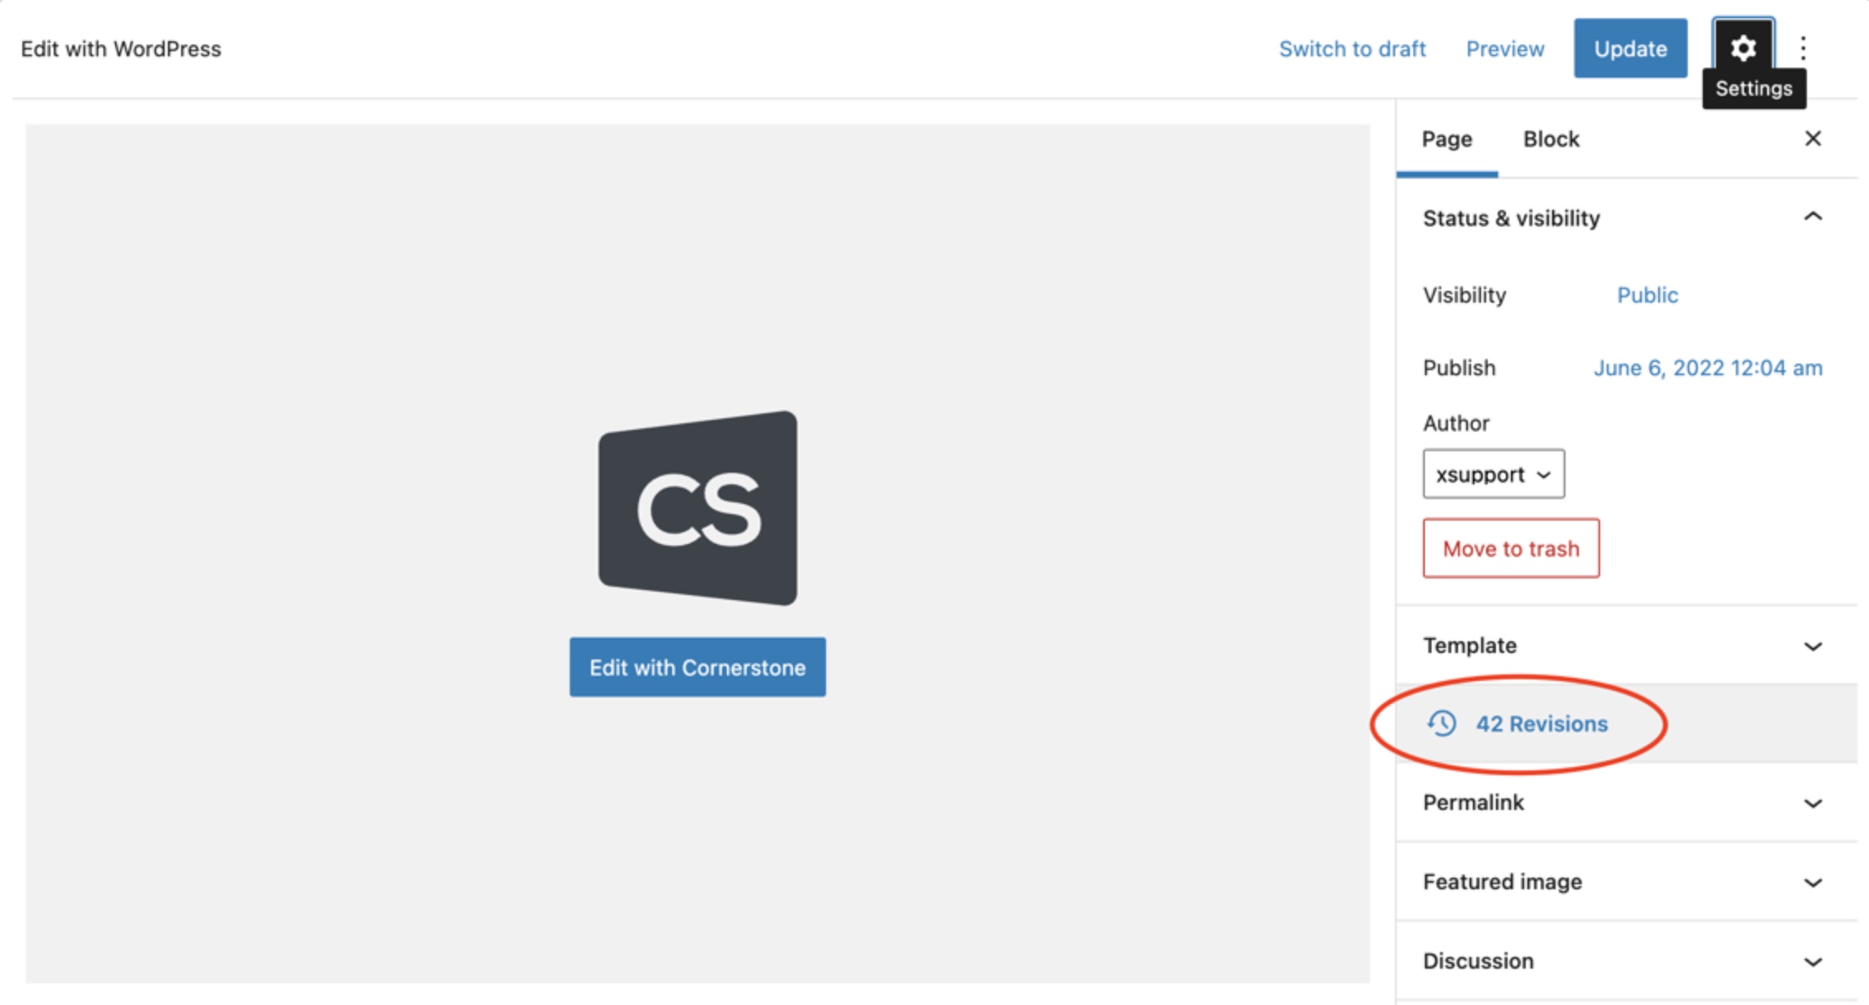1869x1005 pixels.
Task: Click the Switch to draft link
Action: coord(1352,49)
